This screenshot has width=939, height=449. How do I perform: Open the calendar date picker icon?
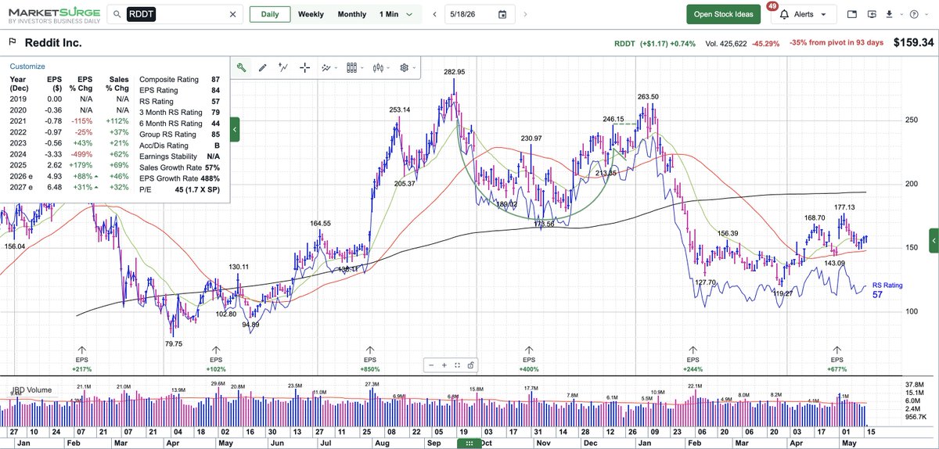(x=502, y=14)
